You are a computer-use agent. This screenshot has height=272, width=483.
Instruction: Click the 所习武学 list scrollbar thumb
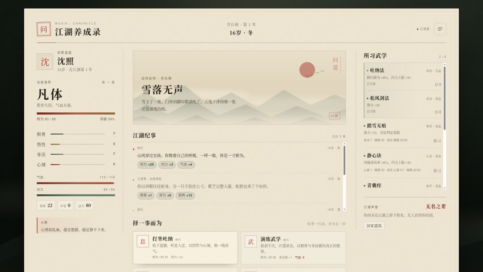tap(444, 98)
